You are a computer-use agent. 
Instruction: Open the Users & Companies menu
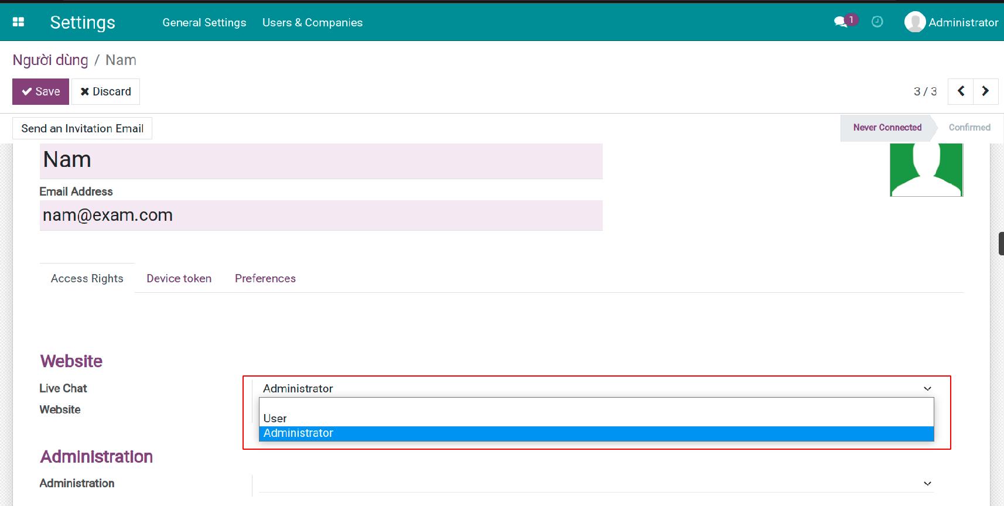[x=312, y=22]
